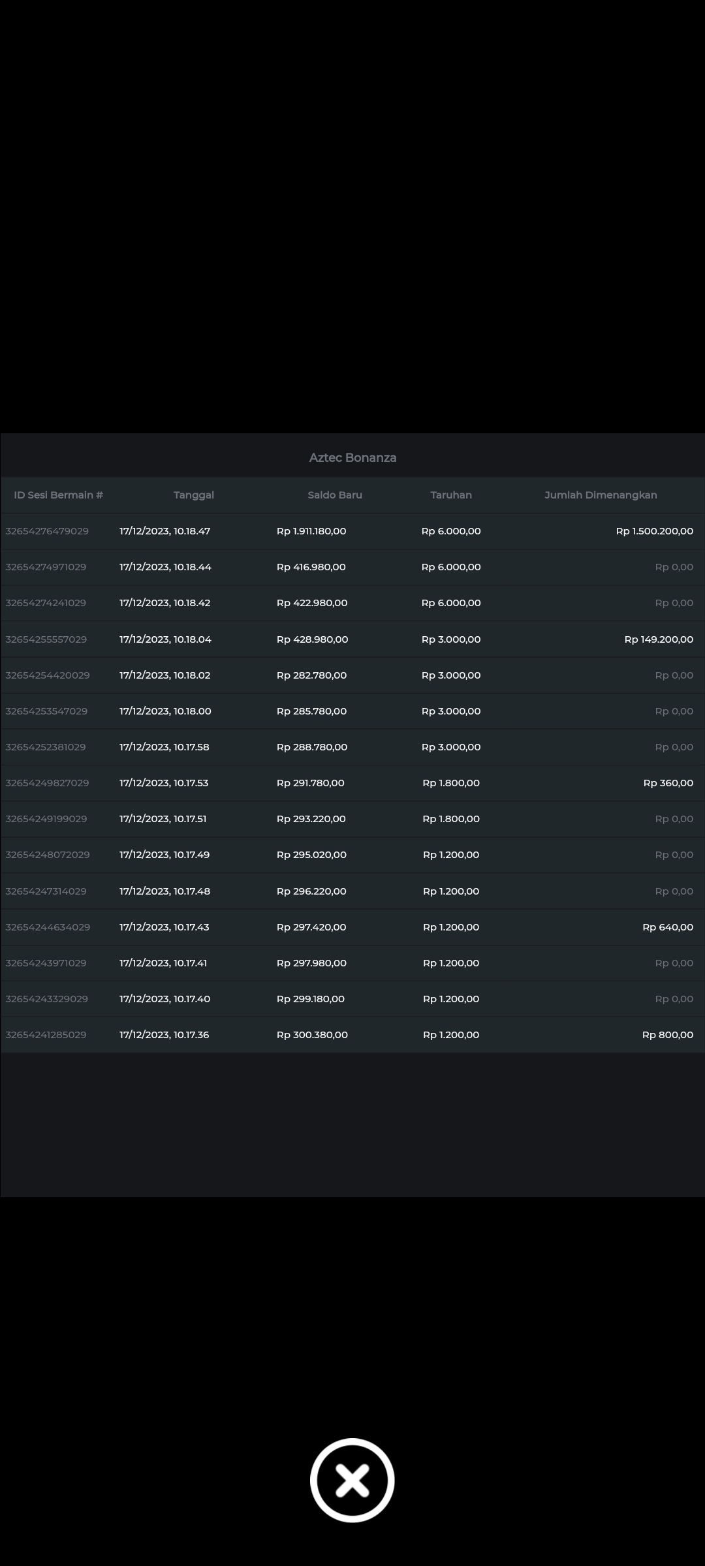Click the row dated 17/12/2023, 10.17.48
This screenshot has height=1566, width=705.
(164, 891)
